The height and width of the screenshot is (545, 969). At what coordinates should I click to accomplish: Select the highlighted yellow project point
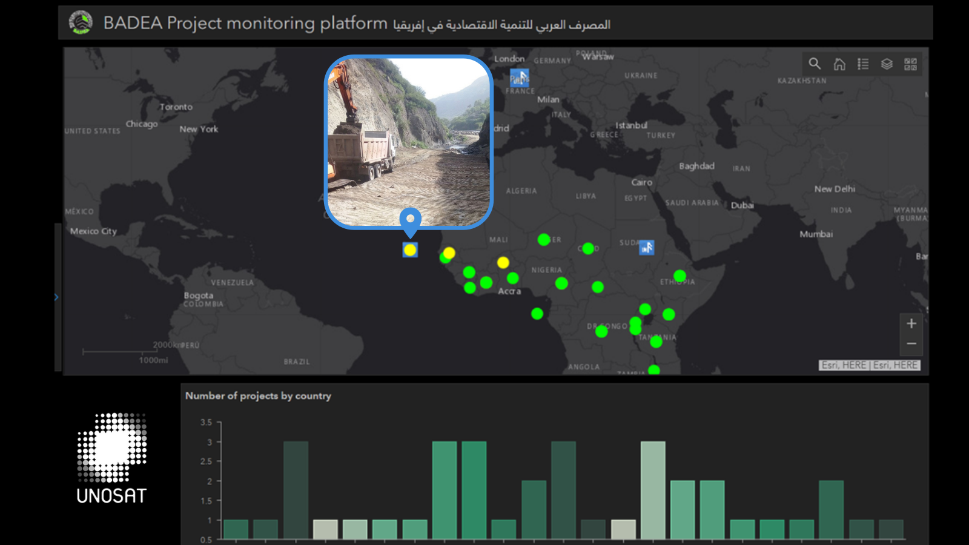(410, 250)
